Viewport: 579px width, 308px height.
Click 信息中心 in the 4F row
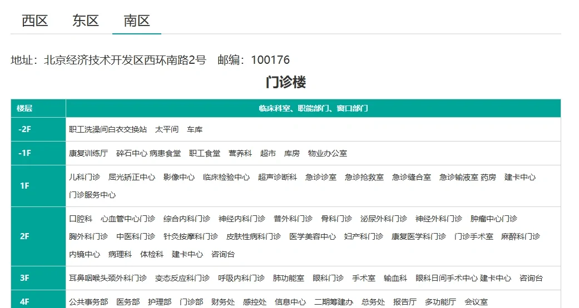(x=290, y=302)
